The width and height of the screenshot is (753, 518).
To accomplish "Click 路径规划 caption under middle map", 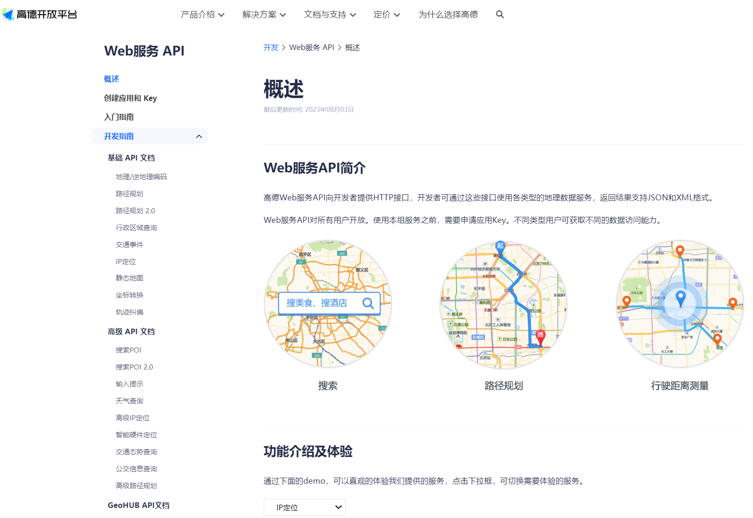I will [504, 386].
